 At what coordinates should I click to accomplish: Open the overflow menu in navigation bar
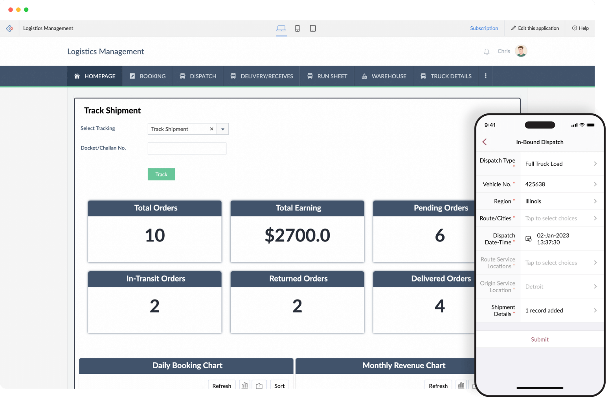tap(485, 76)
